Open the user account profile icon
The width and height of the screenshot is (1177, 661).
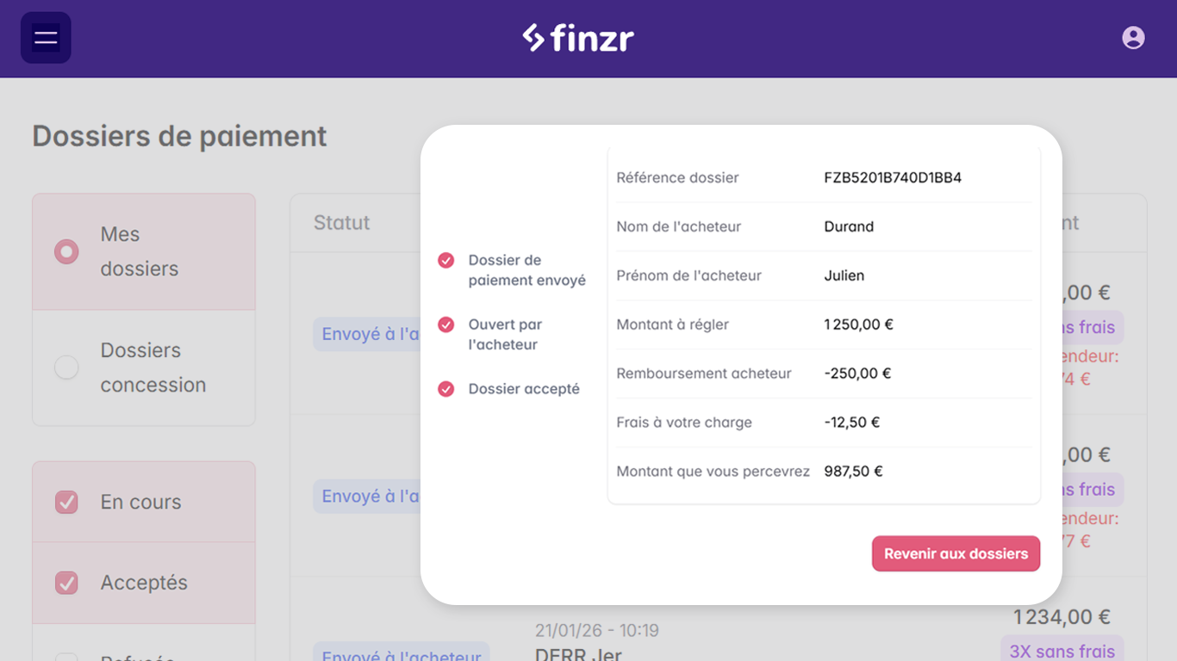pyautogui.click(x=1132, y=37)
